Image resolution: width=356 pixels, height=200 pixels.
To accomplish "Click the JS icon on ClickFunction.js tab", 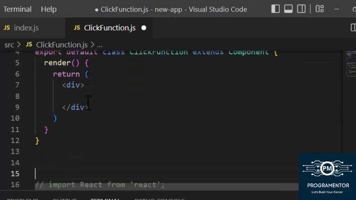I will coord(77,28).
